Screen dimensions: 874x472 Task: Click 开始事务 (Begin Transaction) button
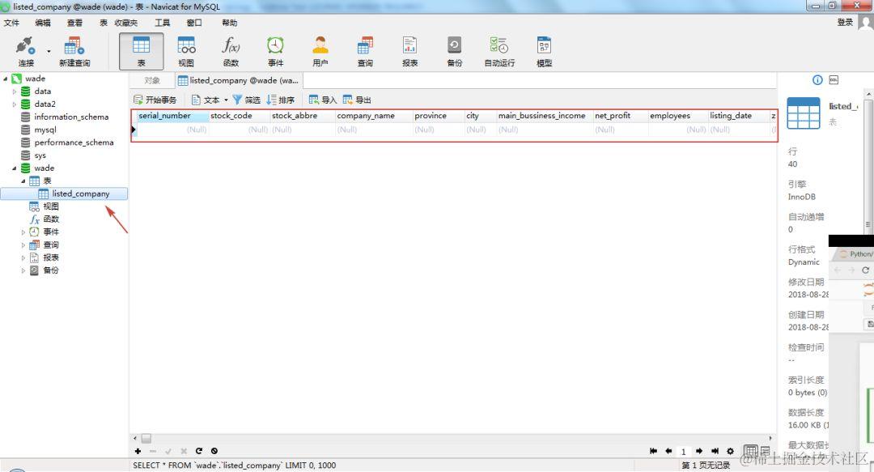(x=155, y=100)
